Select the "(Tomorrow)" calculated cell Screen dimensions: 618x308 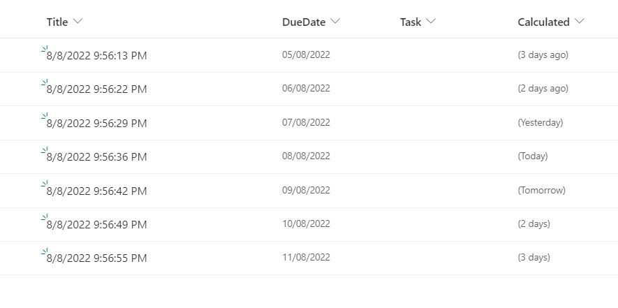point(541,190)
